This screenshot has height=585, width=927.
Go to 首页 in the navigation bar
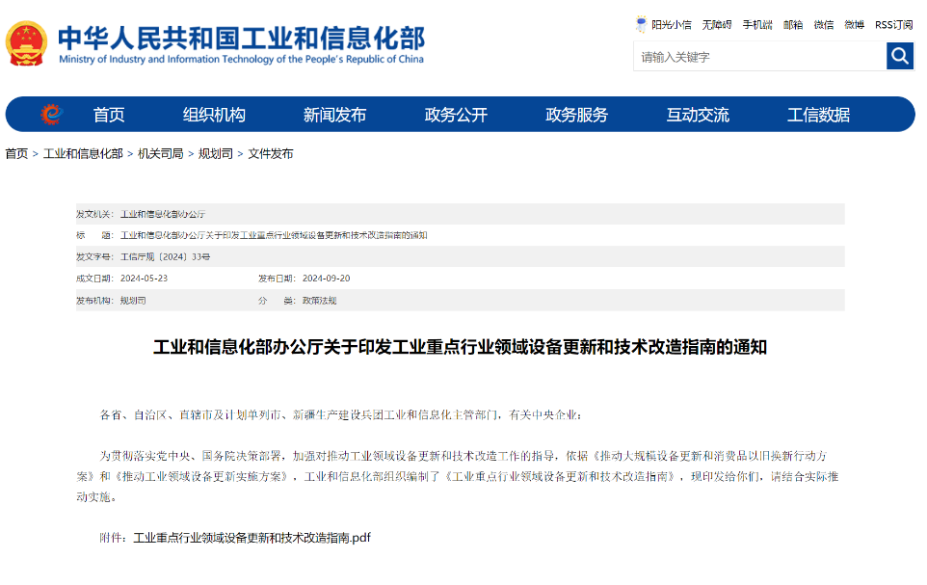coord(109,115)
